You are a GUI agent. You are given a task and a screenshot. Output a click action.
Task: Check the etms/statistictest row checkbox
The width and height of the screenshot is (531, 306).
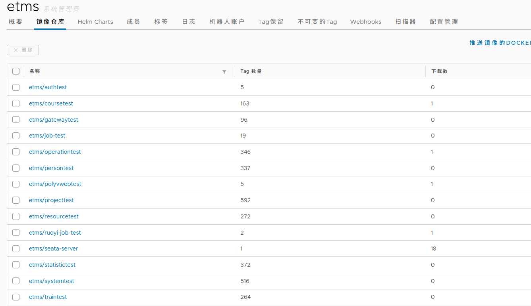click(x=16, y=265)
